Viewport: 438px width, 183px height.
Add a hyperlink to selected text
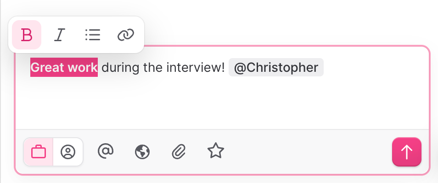point(125,35)
